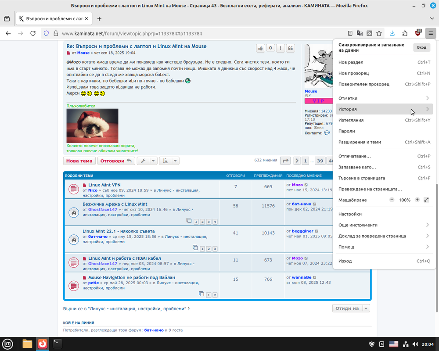Open the Firefox View icon
The height and width of the screenshot is (351, 439).
pos(7,18)
